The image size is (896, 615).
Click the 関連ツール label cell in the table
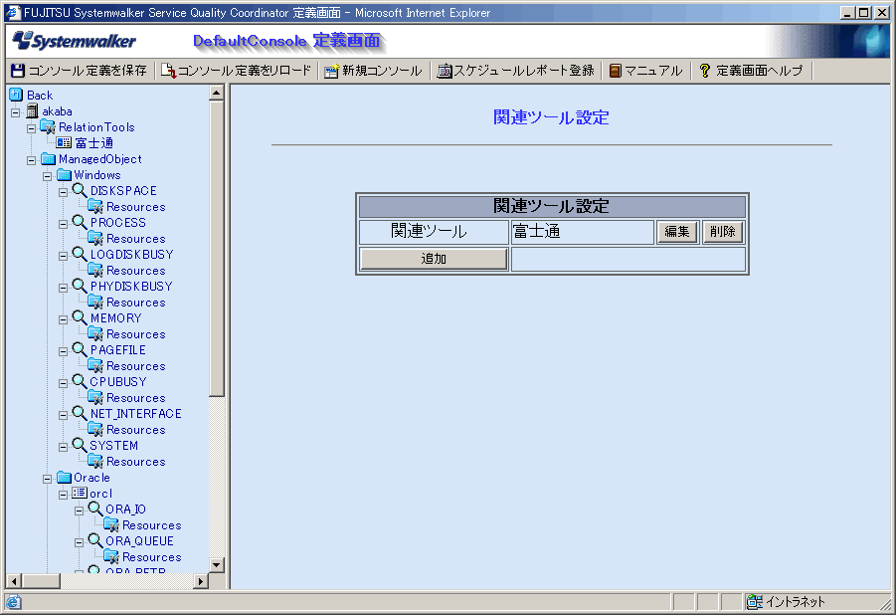(x=434, y=232)
